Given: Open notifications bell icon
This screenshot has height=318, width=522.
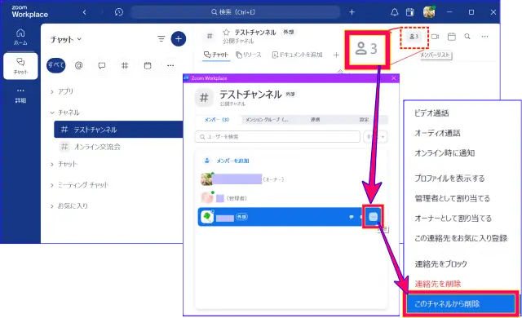Looking at the screenshot, I should (x=395, y=12).
